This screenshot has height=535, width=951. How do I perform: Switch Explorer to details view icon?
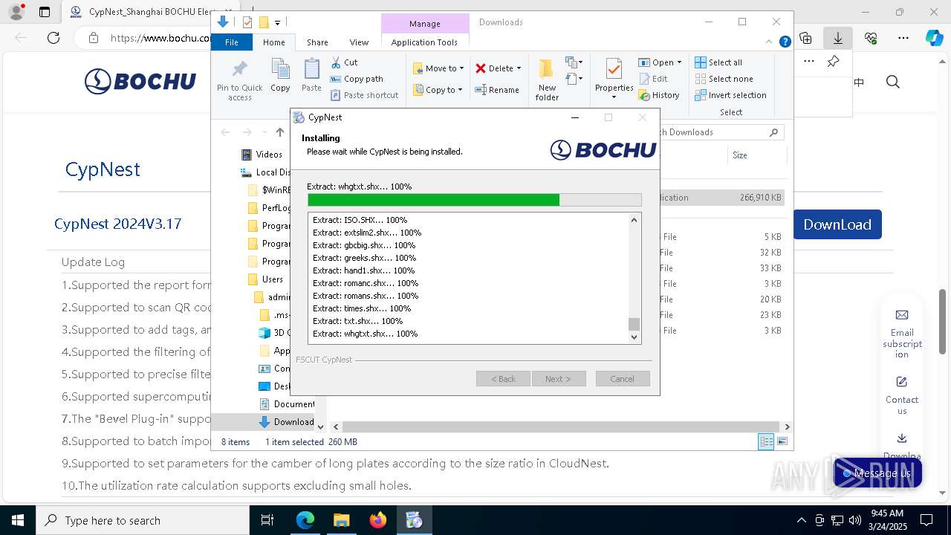[x=766, y=442]
